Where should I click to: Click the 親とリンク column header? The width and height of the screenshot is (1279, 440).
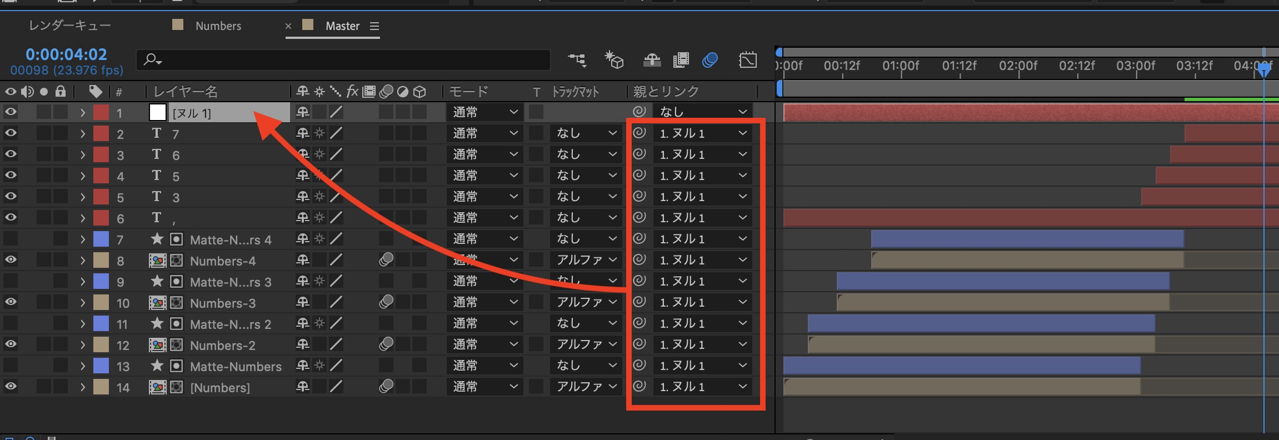[666, 91]
